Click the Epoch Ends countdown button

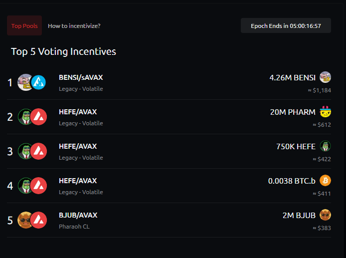tap(286, 25)
